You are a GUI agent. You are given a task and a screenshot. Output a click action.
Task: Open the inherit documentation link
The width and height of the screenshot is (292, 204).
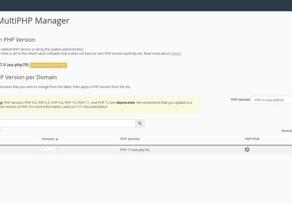coord(176,53)
